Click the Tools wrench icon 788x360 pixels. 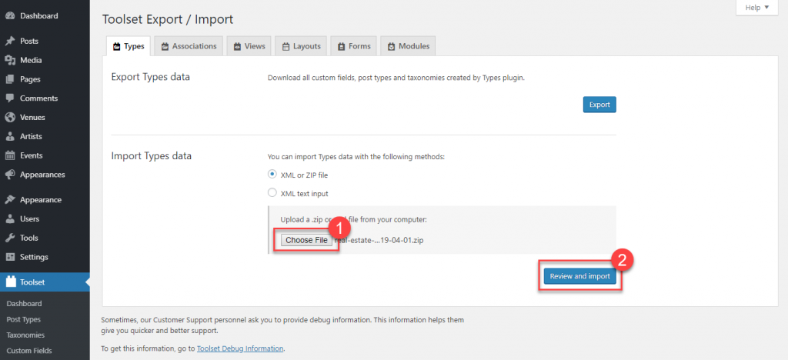point(9,238)
